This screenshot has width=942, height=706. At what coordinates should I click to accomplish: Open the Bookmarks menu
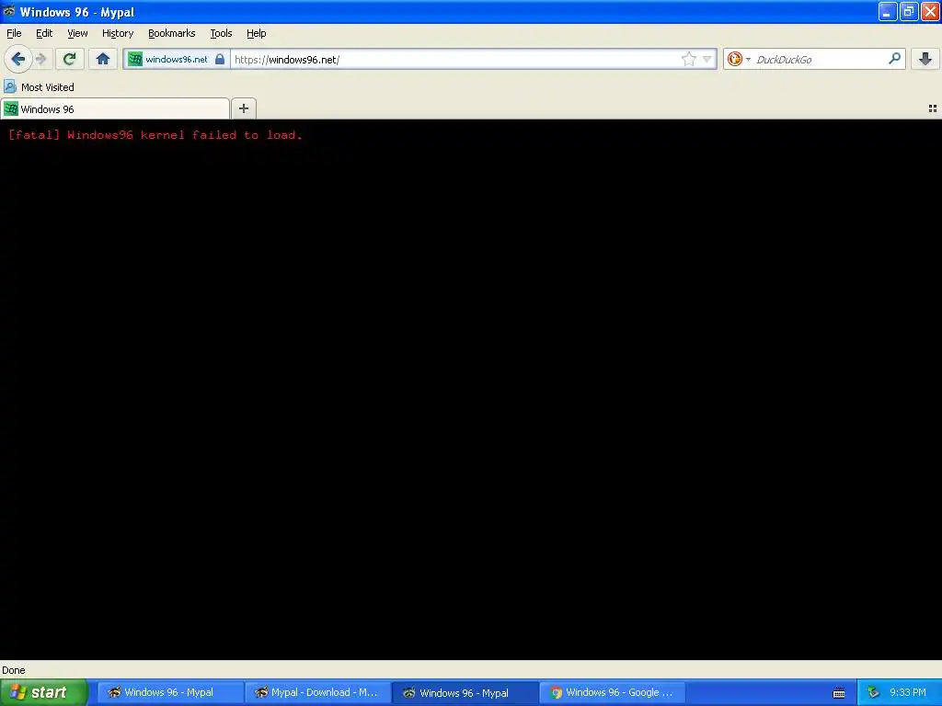click(x=172, y=33)
